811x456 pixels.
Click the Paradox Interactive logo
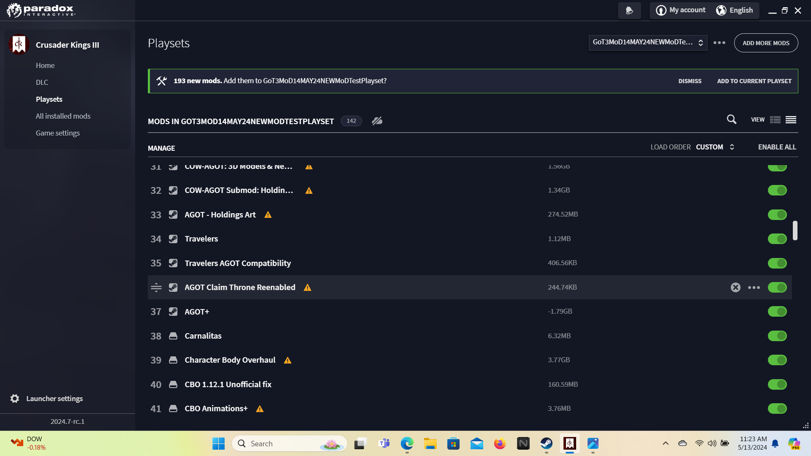pos(41,10)
